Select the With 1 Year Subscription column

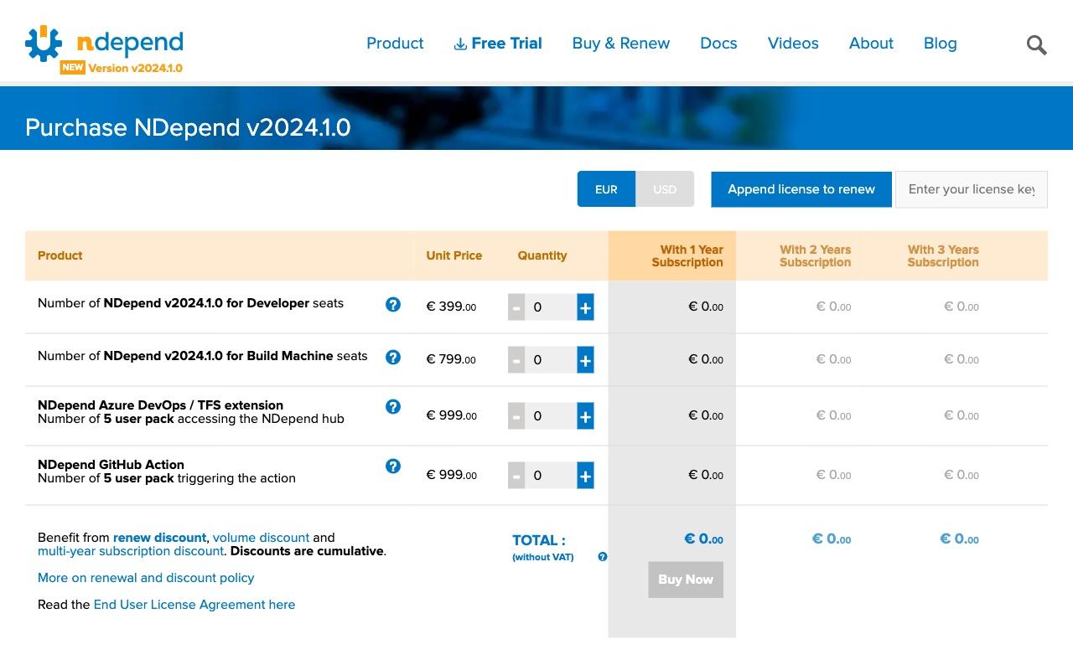click(x=672, y=255)
